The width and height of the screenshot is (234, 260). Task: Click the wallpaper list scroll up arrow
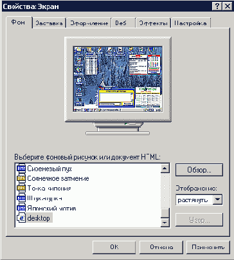[165, 168]
